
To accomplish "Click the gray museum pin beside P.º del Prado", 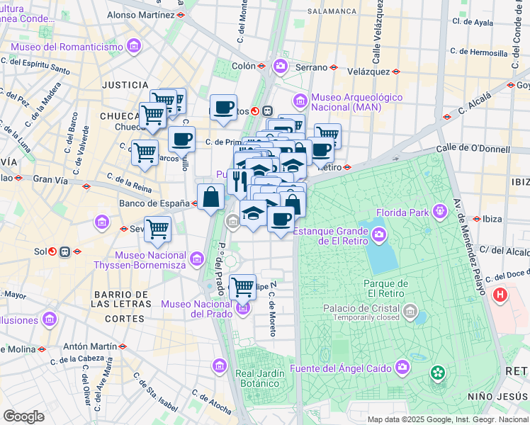I will 232,222.
